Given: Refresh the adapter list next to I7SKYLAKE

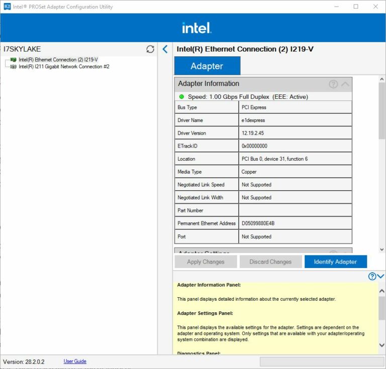Looking at the screenshot, I should click(x=150, y=49).
